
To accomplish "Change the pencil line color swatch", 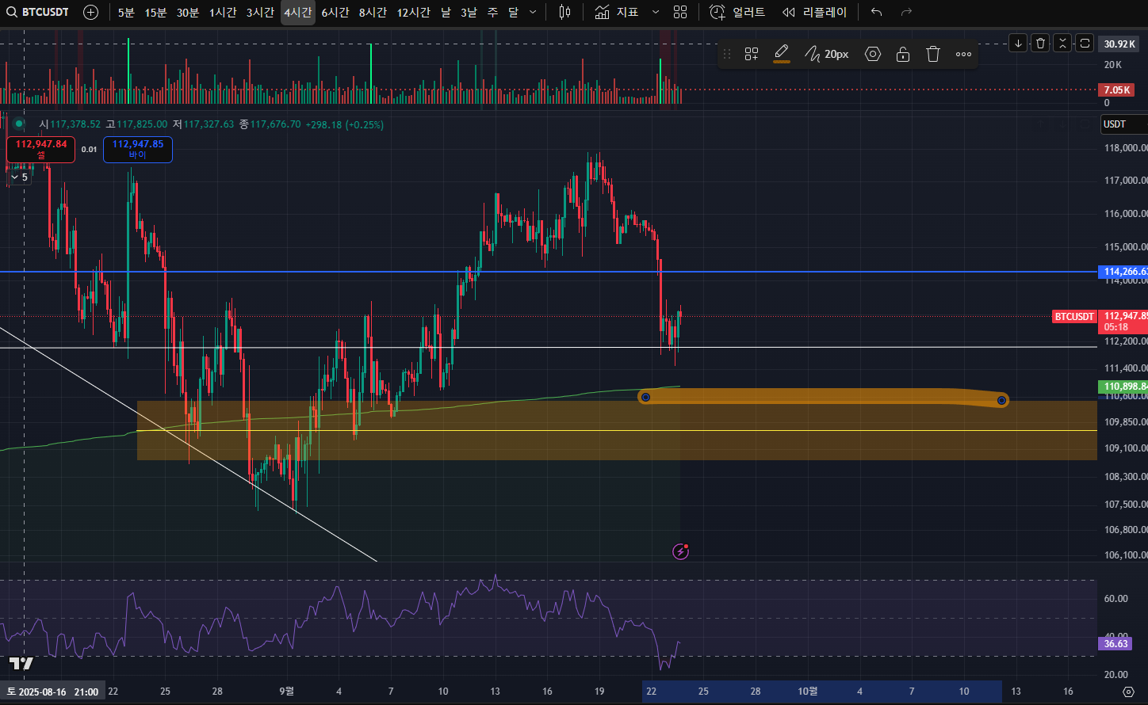I will click(782, 54).
